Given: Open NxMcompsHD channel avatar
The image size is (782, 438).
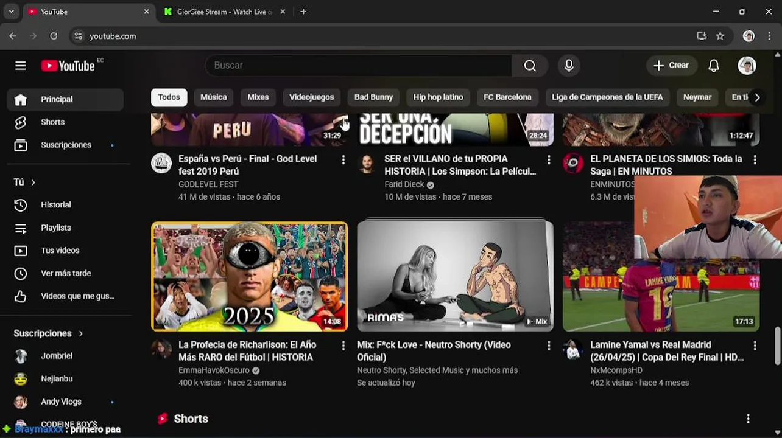Looking at the screenshot, I should tap(573, 349).
